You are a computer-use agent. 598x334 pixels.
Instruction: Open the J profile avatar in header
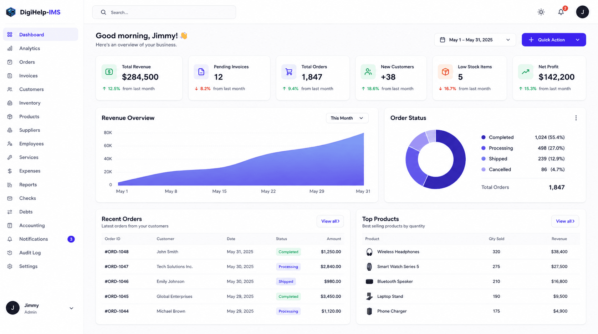582,12
